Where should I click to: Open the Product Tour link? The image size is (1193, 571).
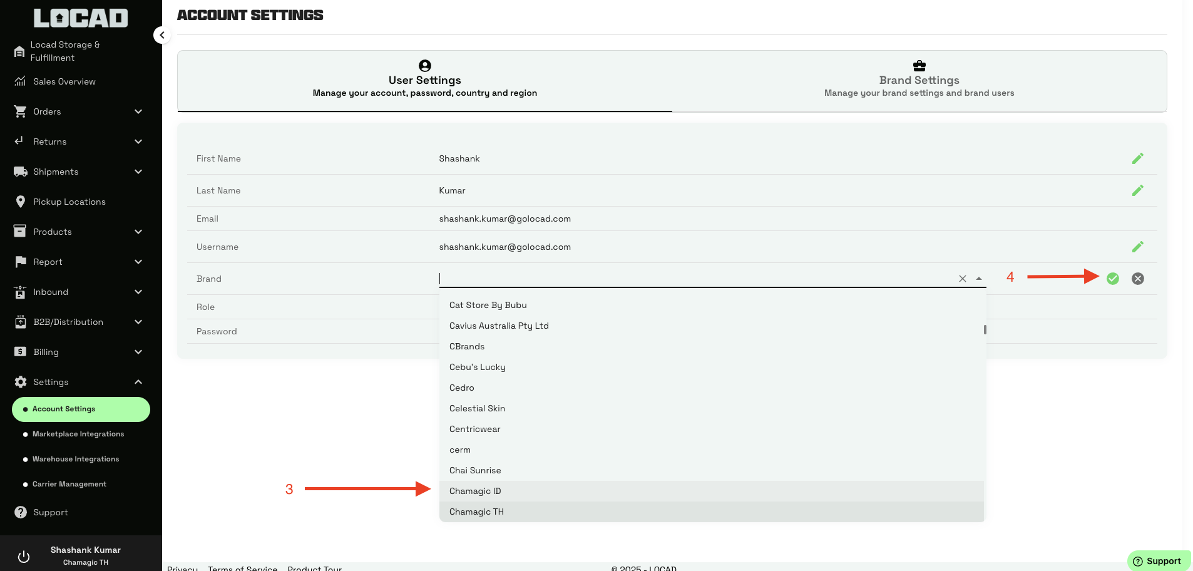(314, 568)
